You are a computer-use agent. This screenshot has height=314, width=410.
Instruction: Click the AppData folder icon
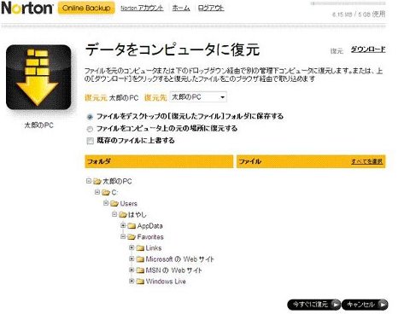point(132,226)
